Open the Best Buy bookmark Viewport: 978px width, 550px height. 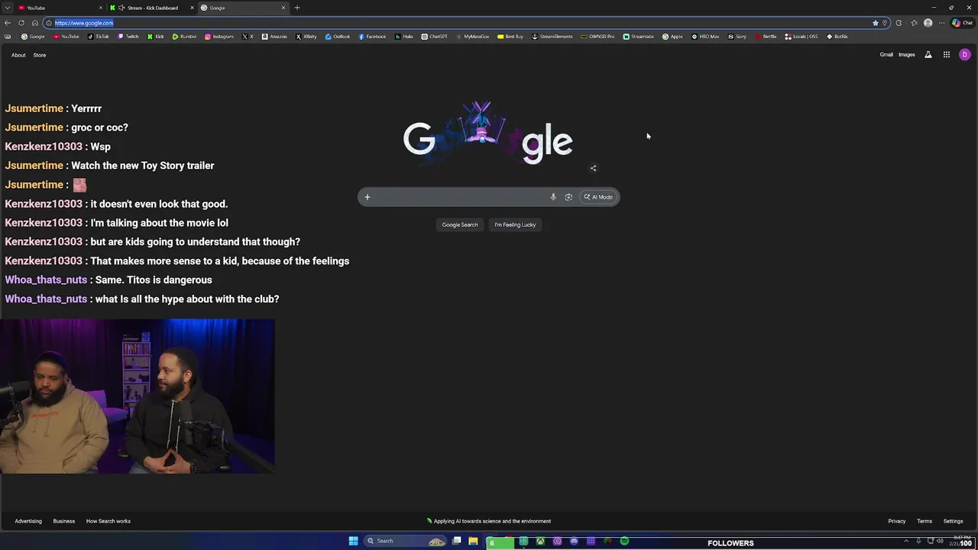coord(510,37)
